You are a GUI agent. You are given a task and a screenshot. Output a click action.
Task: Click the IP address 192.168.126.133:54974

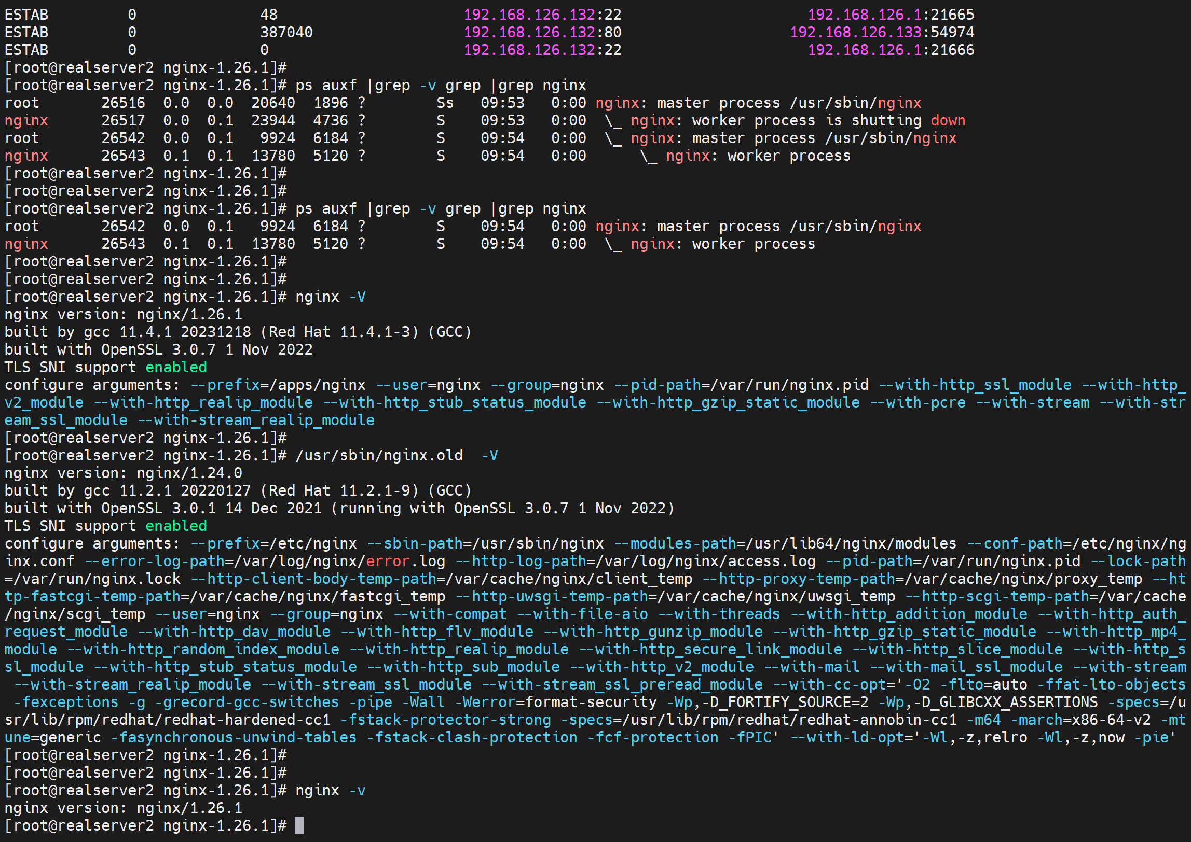point(882,32)
